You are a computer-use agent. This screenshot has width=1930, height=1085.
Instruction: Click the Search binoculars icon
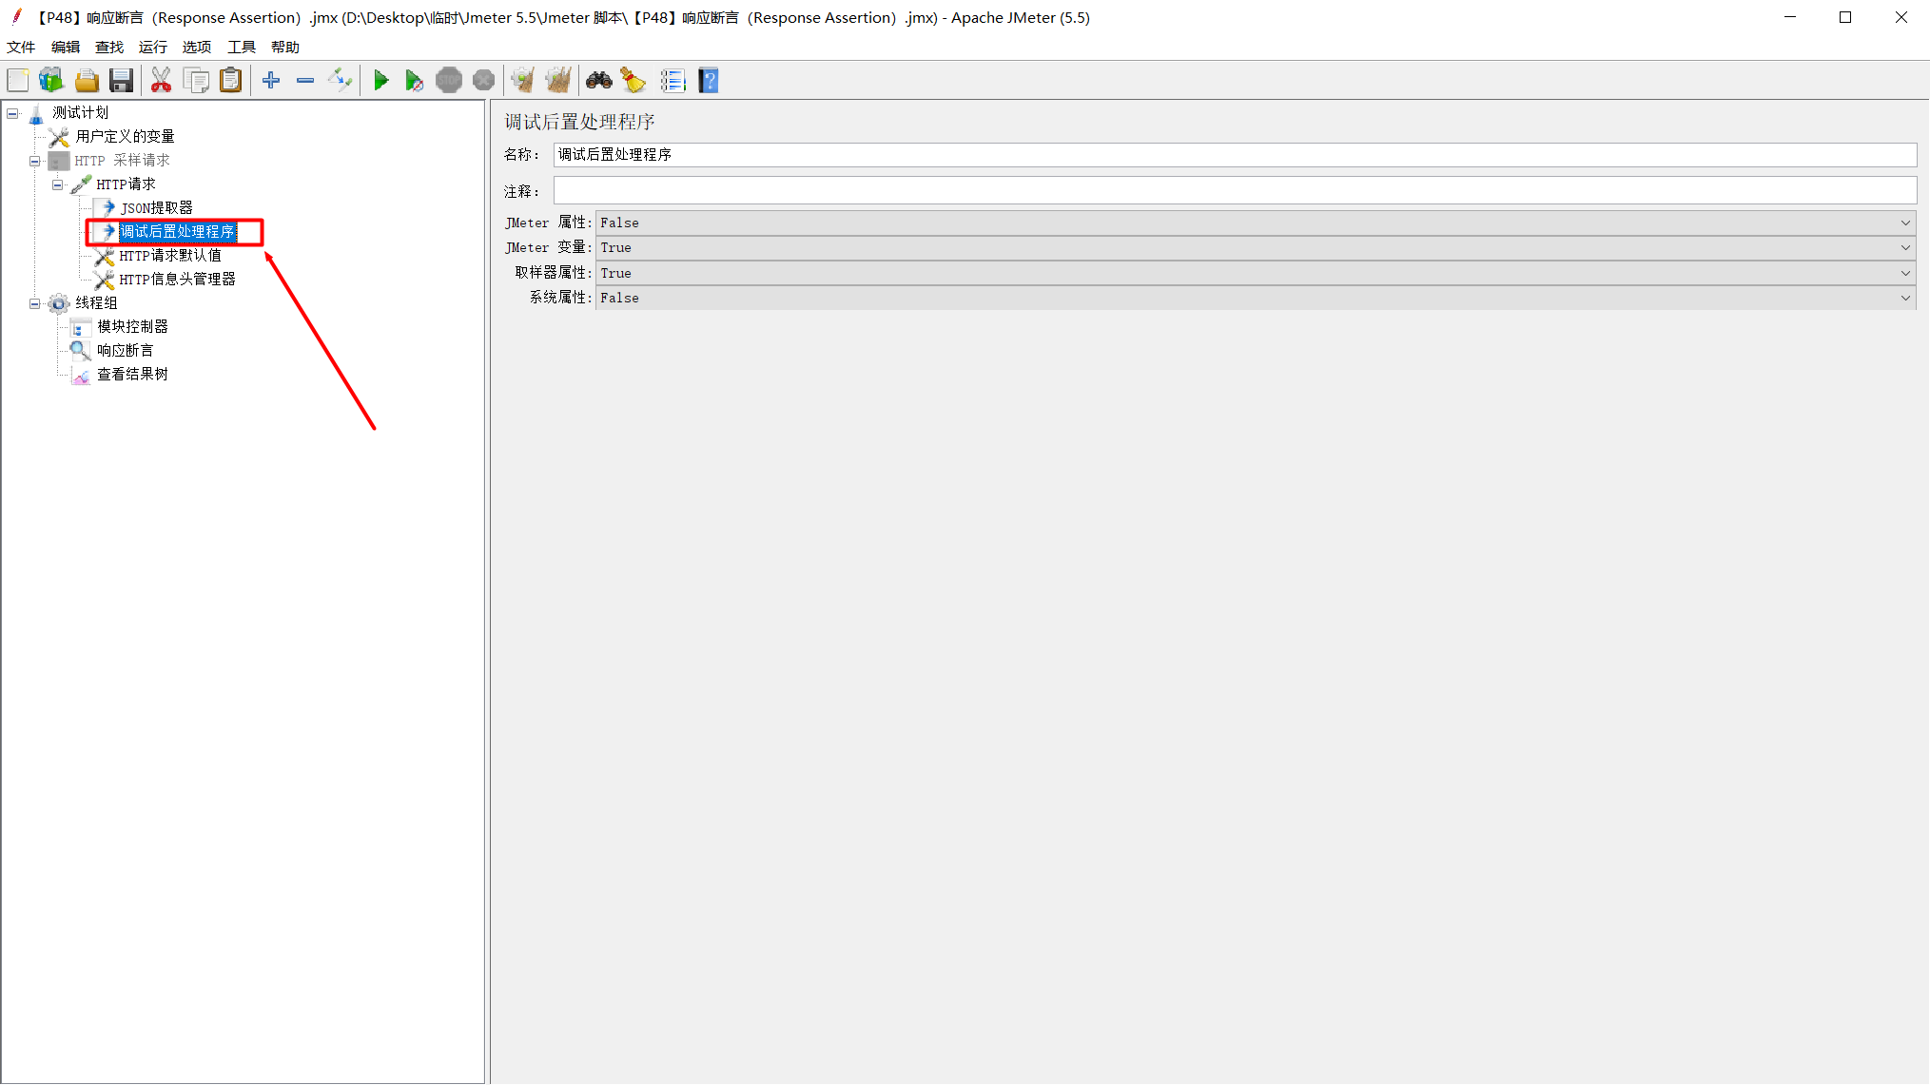[x=598, y=81]
